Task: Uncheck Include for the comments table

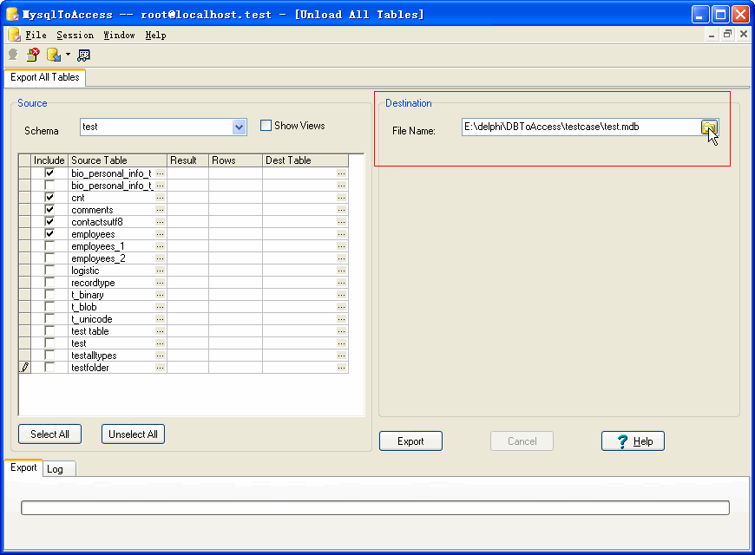Action: click(49, 209)
